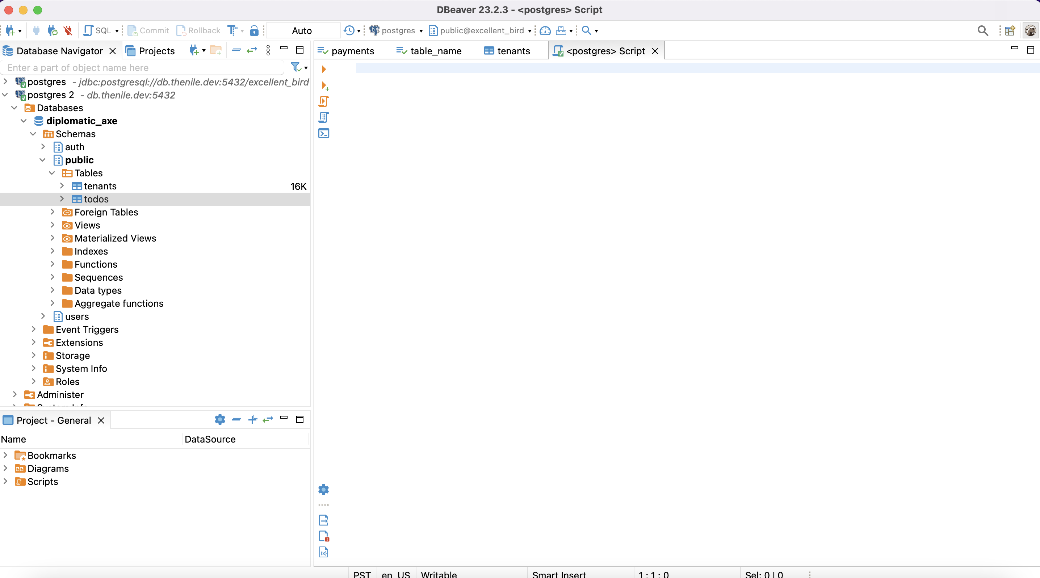This screenshot has width=1040, height=578.
Task: Click the Execute SQL statement arrow icon
Action: (x=323, y=70)
